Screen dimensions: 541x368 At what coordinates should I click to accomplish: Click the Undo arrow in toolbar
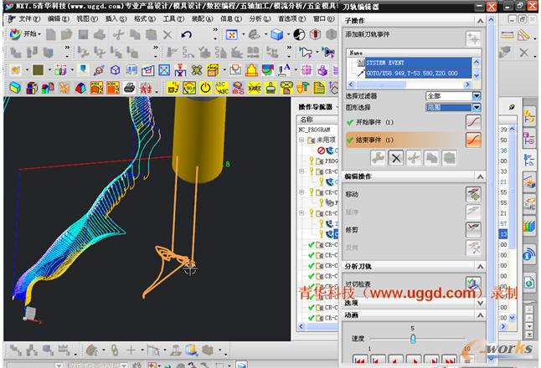coord(186,34)
